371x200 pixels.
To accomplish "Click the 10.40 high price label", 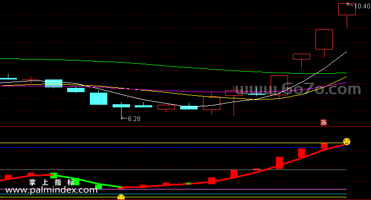I will pyautogui.click(x=362, y=6).
